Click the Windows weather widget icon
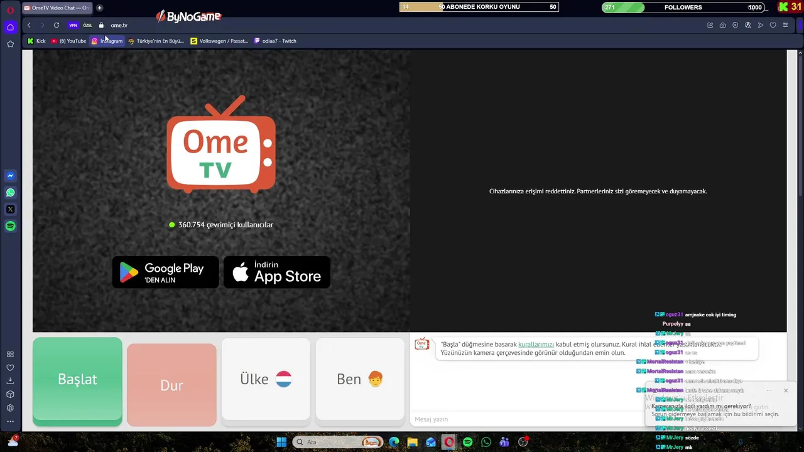Image resolution: width=804 pixels, height=452 pixels. coord(13,442)
